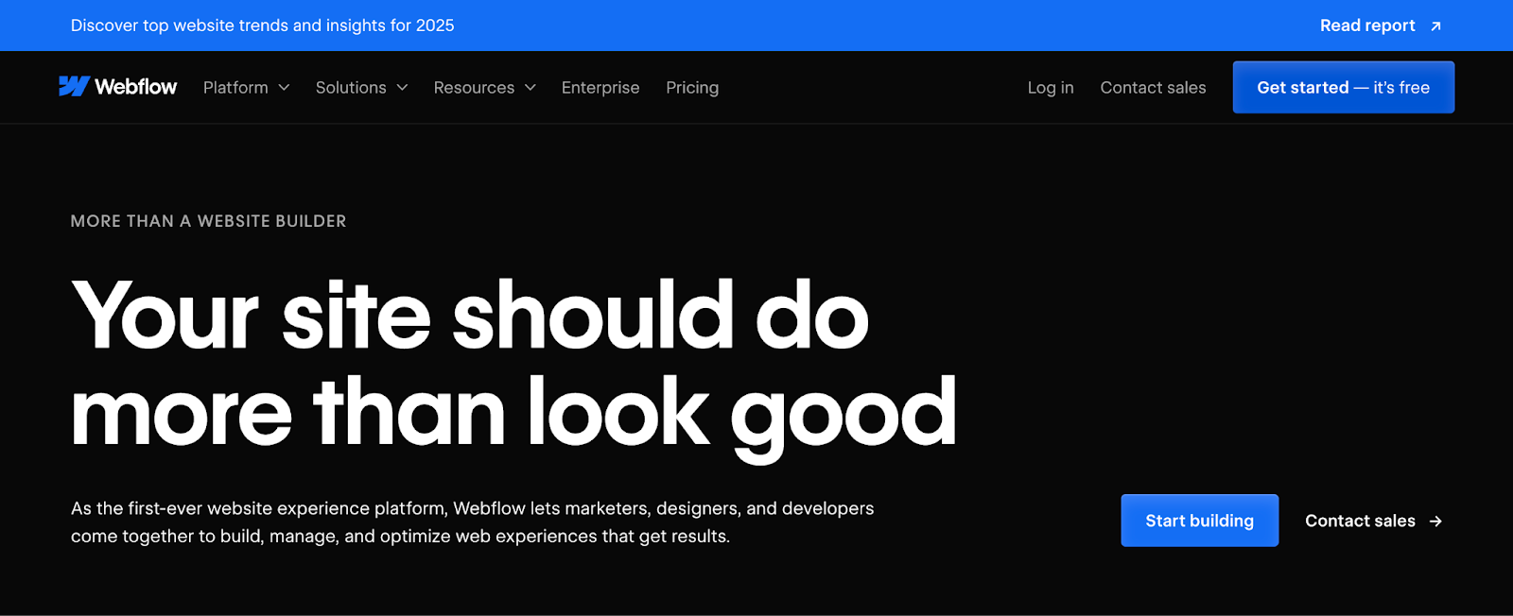Expand the Resources dropdown chevron
The width and height of the screenshot is (1513, 616).
530,88
